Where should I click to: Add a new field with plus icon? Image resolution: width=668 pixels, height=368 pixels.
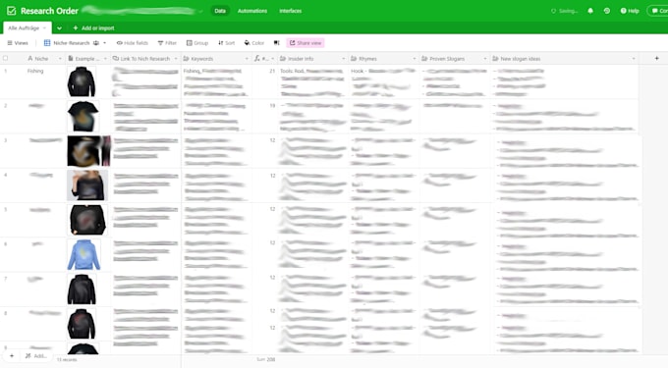tap(656, 58)
